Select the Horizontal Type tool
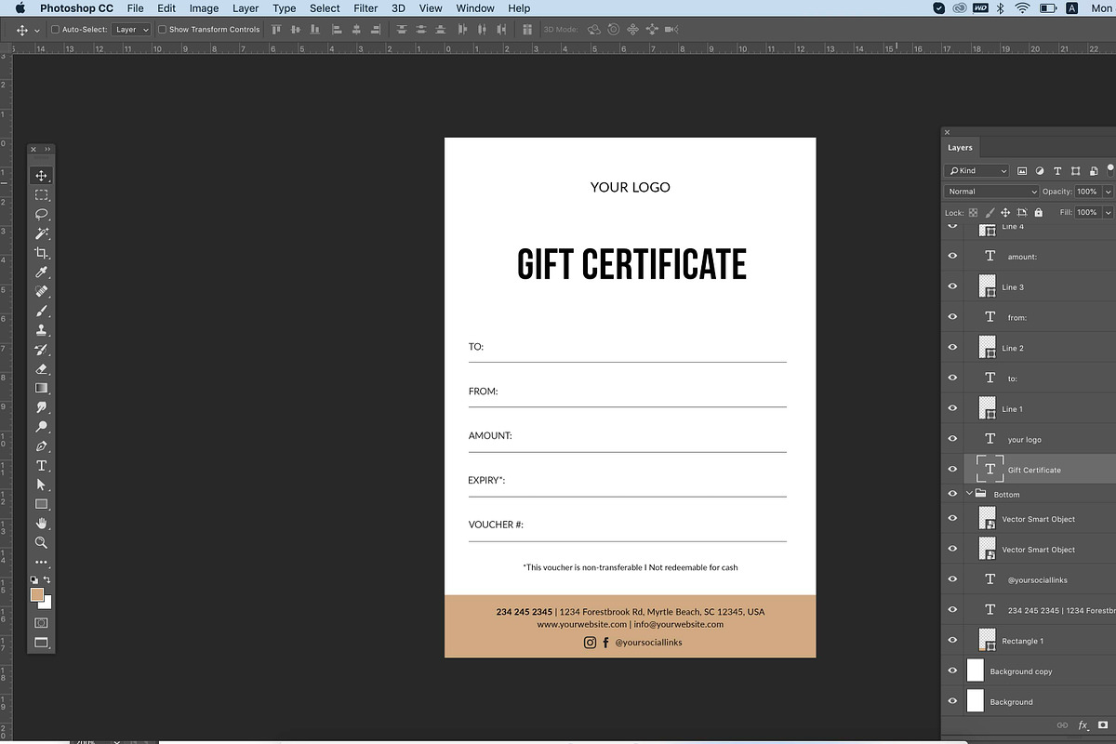Screen dimensions: 1116x744 41,465
